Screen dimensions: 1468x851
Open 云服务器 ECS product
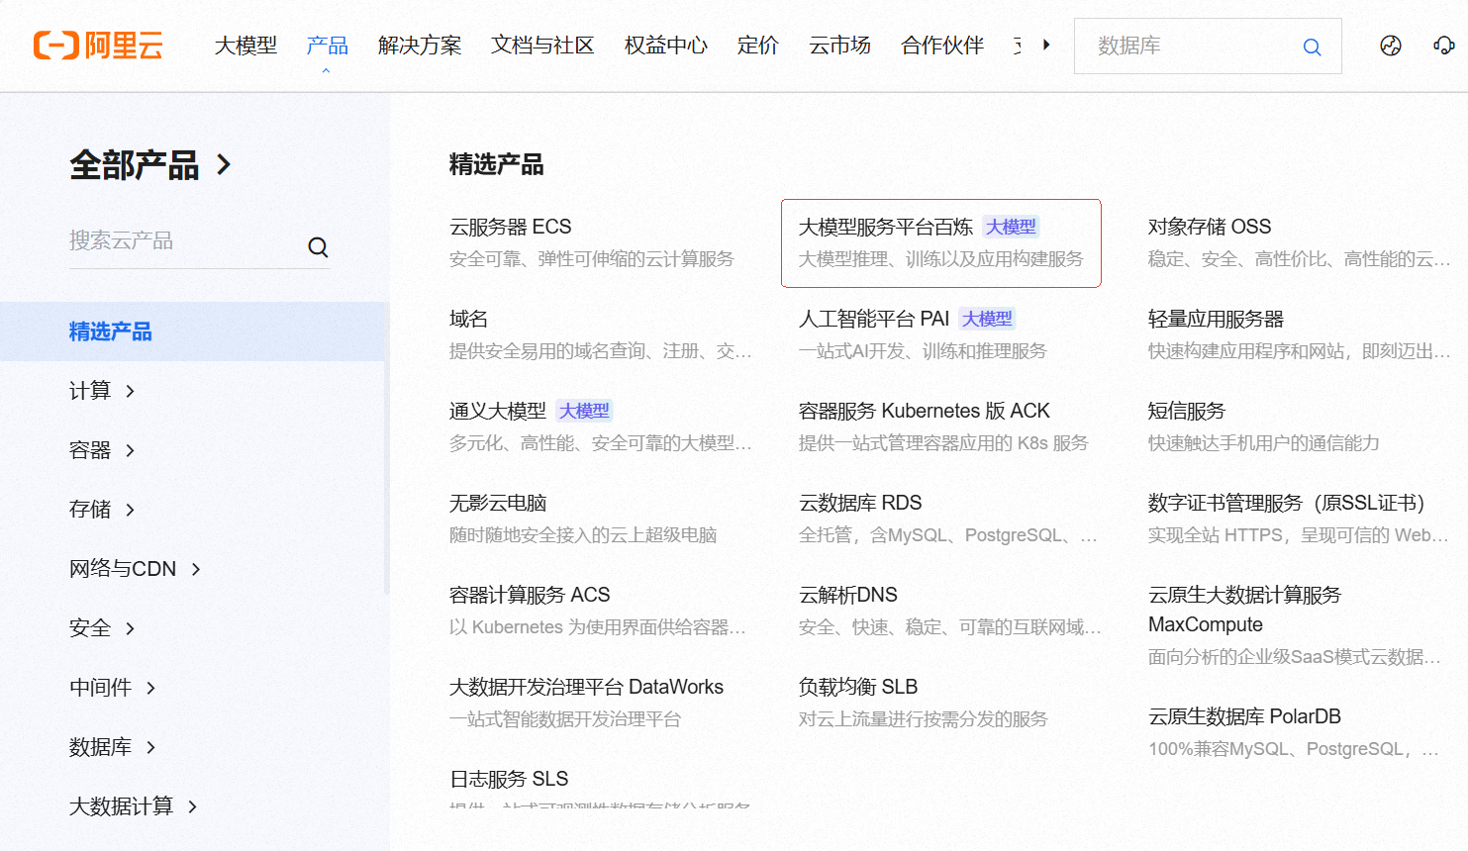point(511,227)
